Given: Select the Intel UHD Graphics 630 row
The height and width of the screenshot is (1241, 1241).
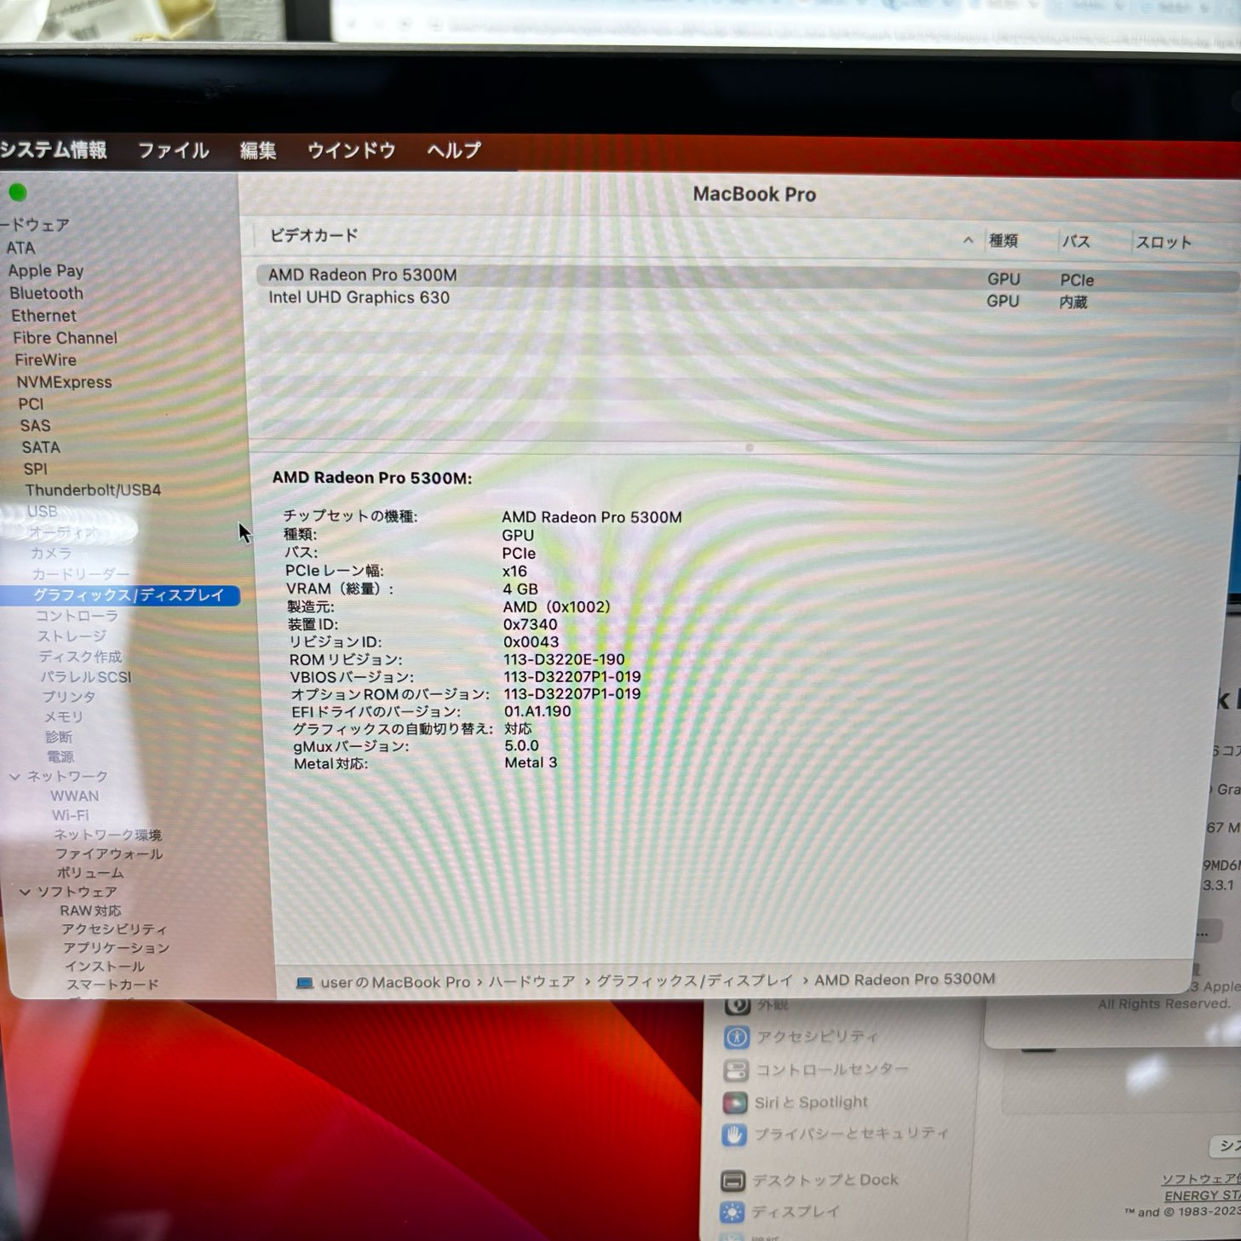Looking at the screenshot, I should click(746, 299).
